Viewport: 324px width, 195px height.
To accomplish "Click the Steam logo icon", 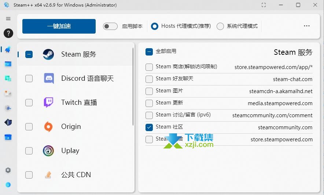I will coord(48,54).
